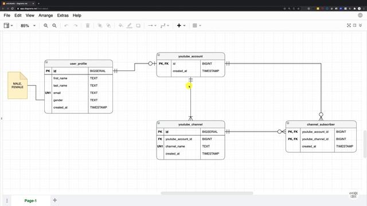This screenshot has width=367, height=206.
Task: Open the table grid dropdown
Action: (x=197, y=25)
